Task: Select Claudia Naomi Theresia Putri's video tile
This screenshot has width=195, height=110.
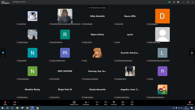Action: tap(65, 16)
